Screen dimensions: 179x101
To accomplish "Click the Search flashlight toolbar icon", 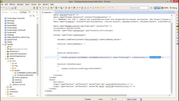I will [77, 8].
